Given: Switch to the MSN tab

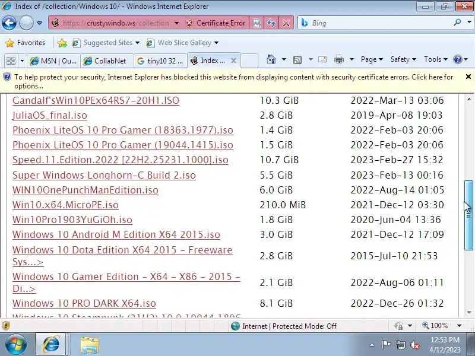Looking at the screenshot, I should 53,61.
